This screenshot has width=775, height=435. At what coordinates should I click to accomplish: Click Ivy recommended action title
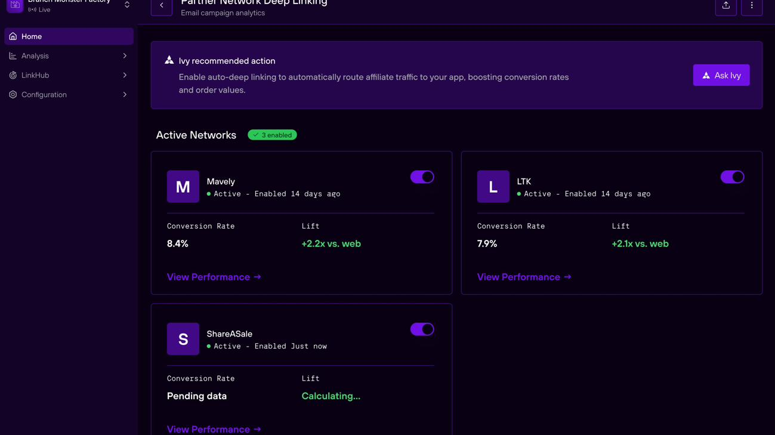click(x=227, y=61)
